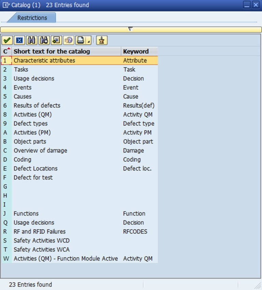Select the 'Activities (QM)' row code 8
The image size is (262, 290).
click(79, 115)
